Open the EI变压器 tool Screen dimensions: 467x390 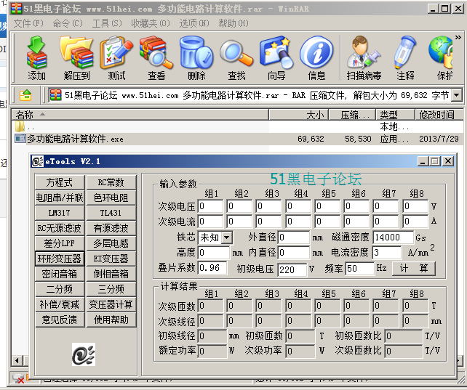point(111,259)
